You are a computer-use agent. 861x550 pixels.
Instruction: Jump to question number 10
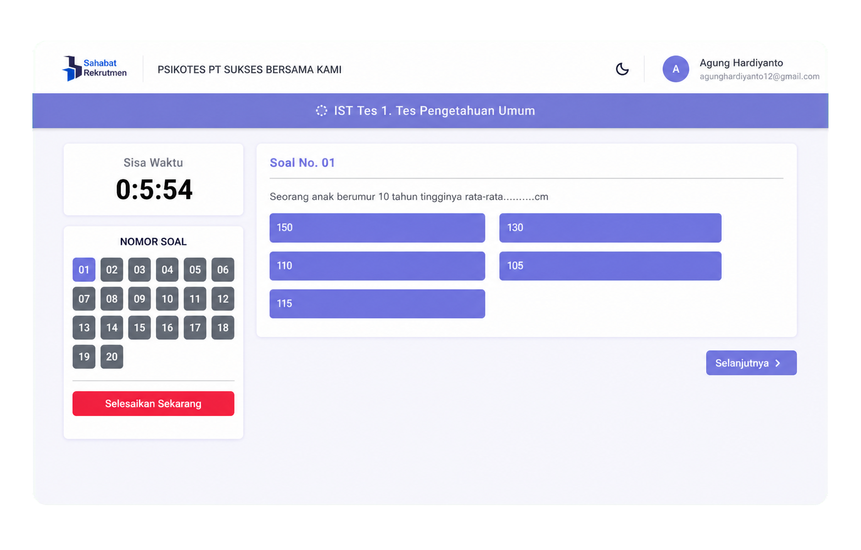167,299
